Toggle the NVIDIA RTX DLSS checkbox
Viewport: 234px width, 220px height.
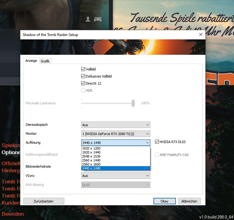(157, 142)
